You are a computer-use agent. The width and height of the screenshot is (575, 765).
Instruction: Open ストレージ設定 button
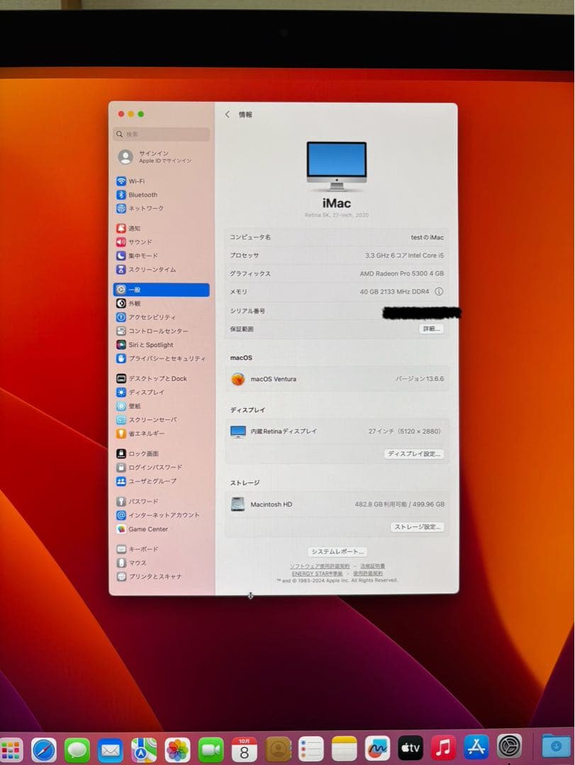417,527
